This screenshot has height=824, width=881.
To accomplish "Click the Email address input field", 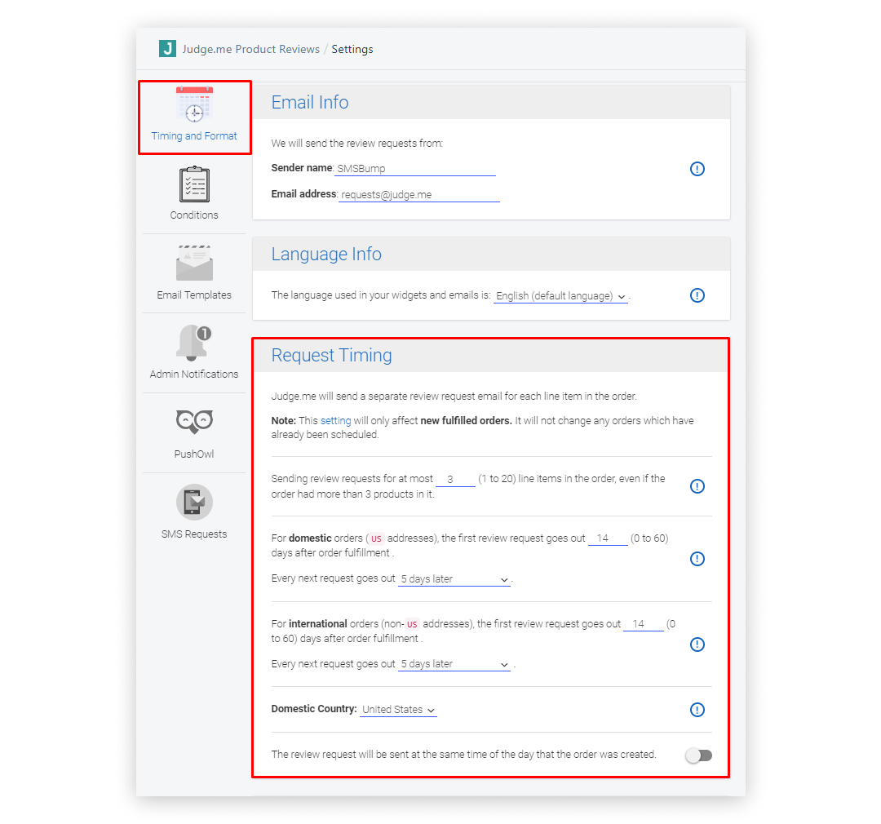I will pyautogui.click(x=419, y=194).
